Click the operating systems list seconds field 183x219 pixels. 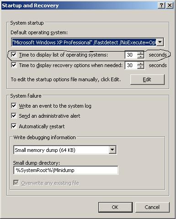[x=131, y=55]
